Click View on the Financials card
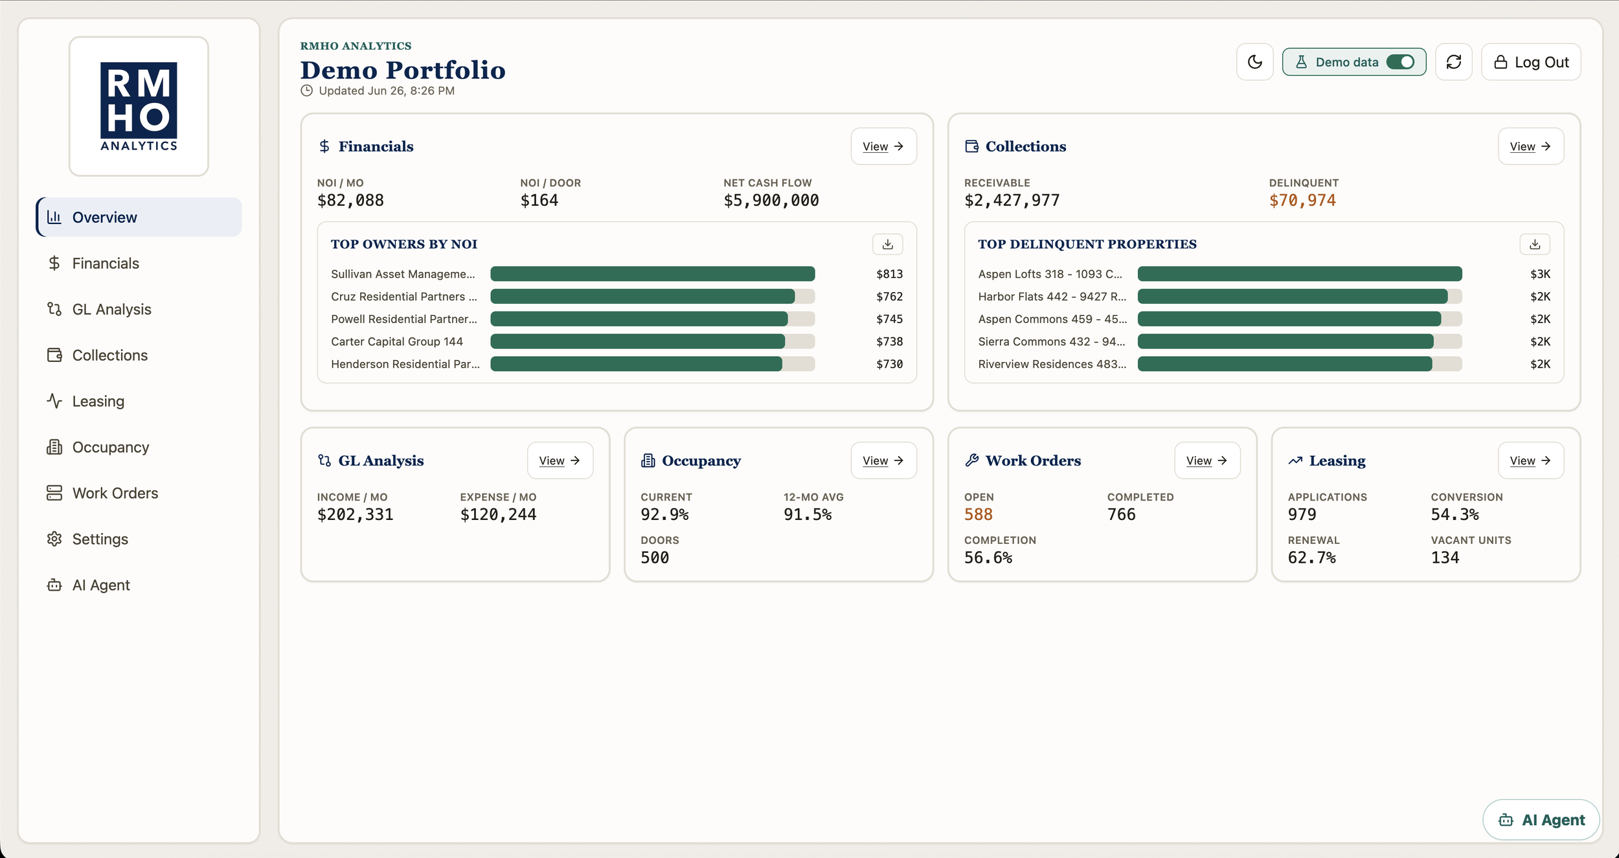The height and width of the screenshot is (858, 1619). pos(883,146)
